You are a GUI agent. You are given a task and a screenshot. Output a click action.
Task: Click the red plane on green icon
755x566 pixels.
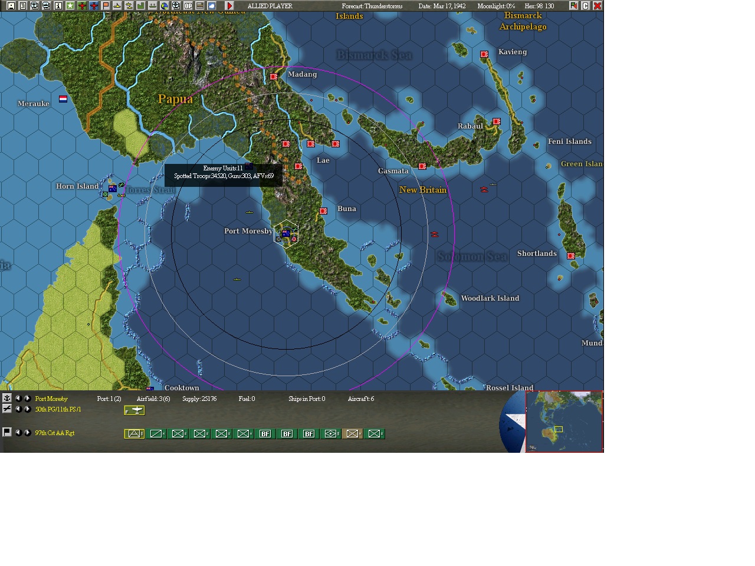82,6
